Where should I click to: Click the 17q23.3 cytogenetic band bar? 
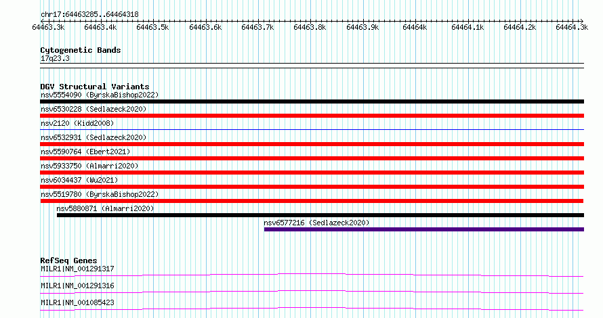312,66
